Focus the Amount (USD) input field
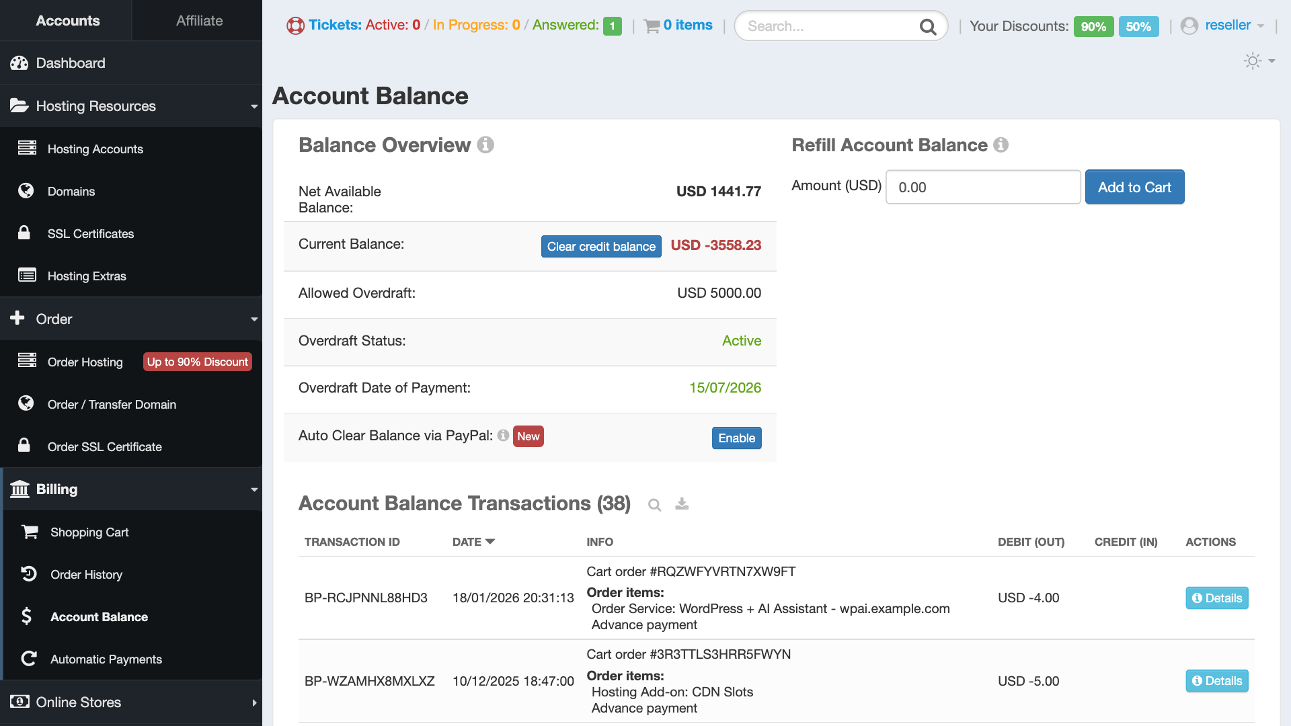 (x=982, y=188)
